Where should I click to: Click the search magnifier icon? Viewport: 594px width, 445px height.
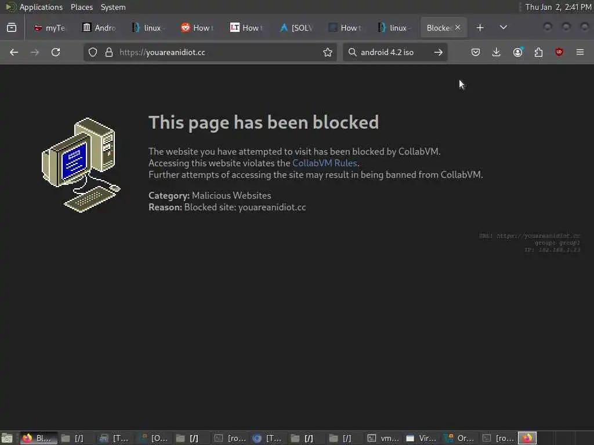click(352, 52)
